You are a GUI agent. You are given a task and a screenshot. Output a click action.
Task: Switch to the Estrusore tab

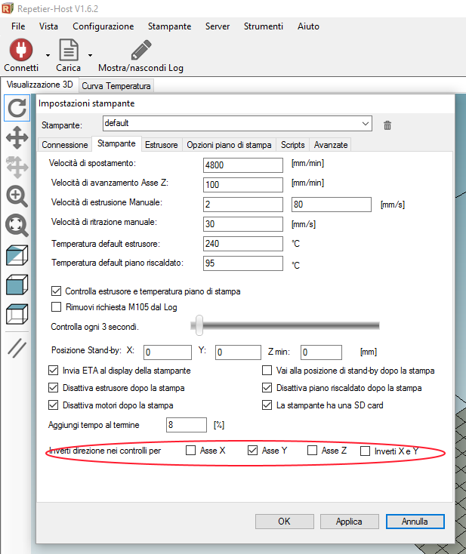pos(161,144)
